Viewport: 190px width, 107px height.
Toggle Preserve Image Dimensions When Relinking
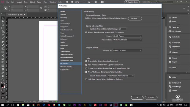[x=86, y=72]
